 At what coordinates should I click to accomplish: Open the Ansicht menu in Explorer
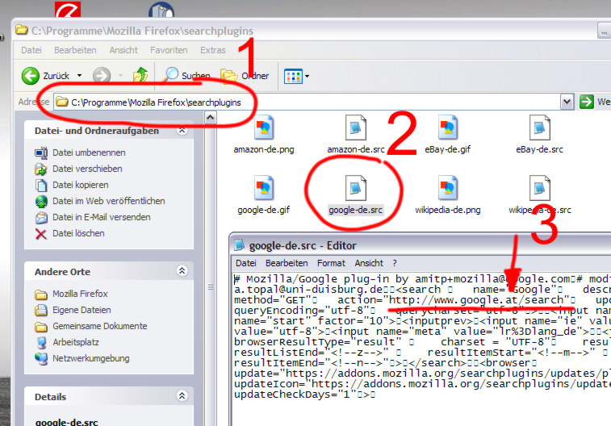(123, 50)
